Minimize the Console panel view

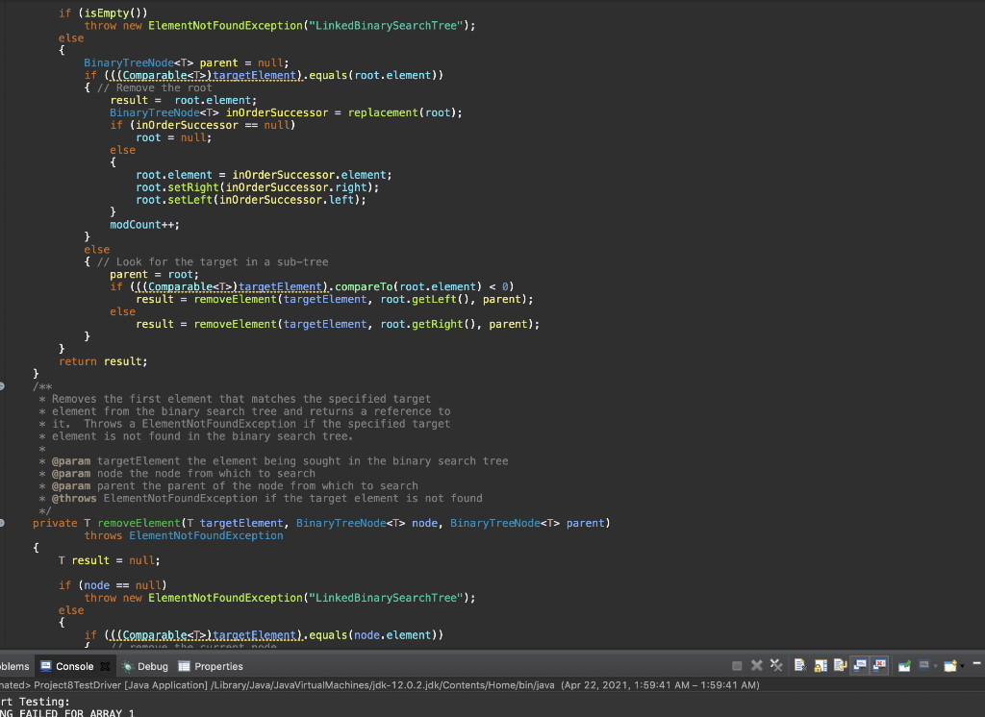[977, 663]
